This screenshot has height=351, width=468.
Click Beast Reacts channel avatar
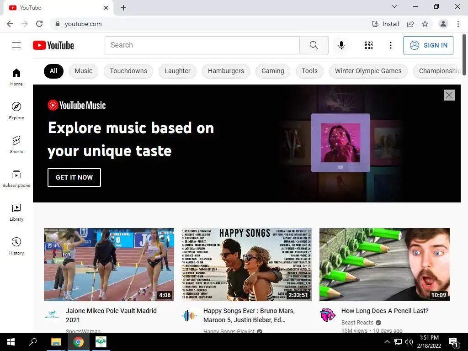point(327,315)
